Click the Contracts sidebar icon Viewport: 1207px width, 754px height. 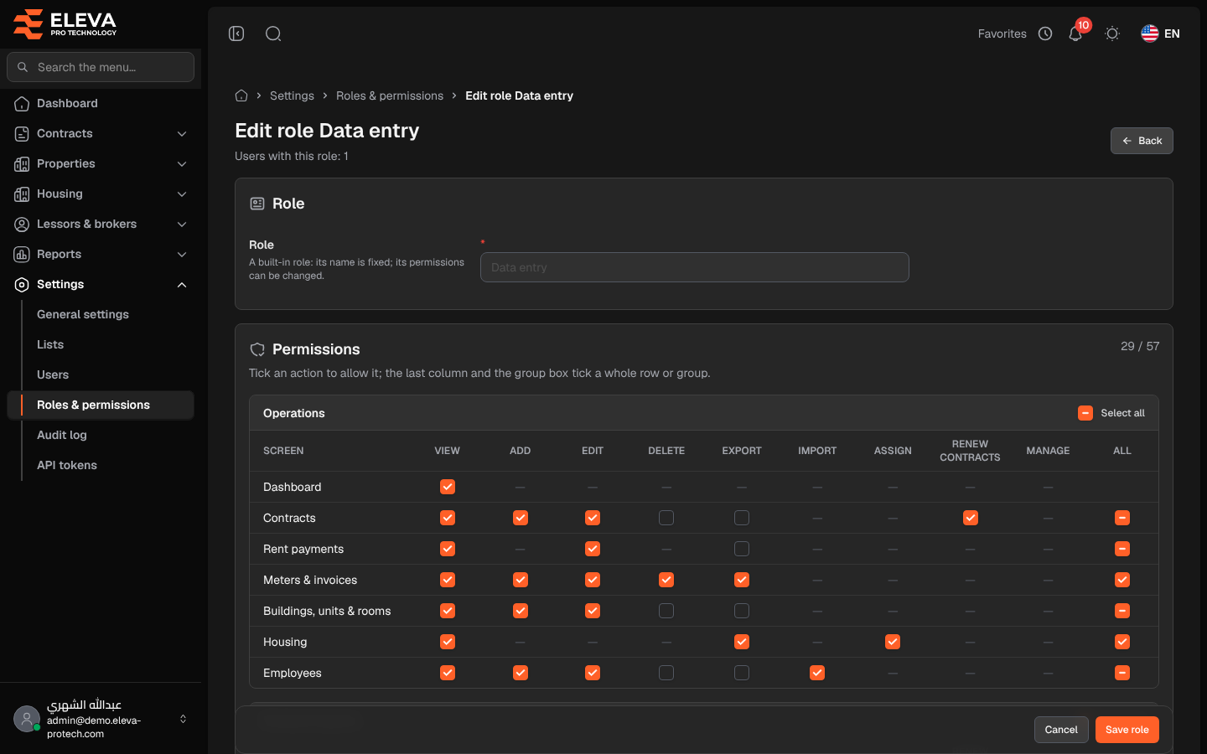[22, 133]
